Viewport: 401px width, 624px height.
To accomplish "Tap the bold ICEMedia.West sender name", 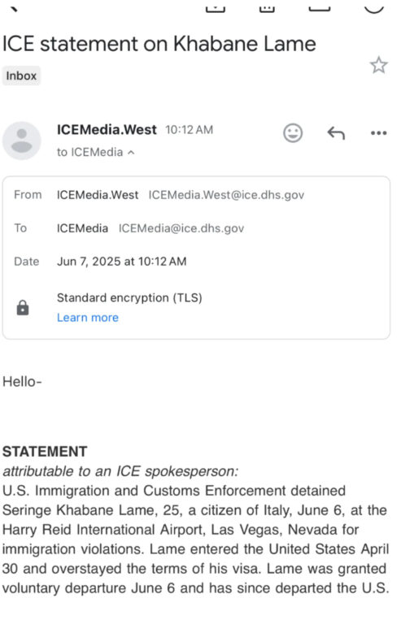I will [x=107, y=130].
